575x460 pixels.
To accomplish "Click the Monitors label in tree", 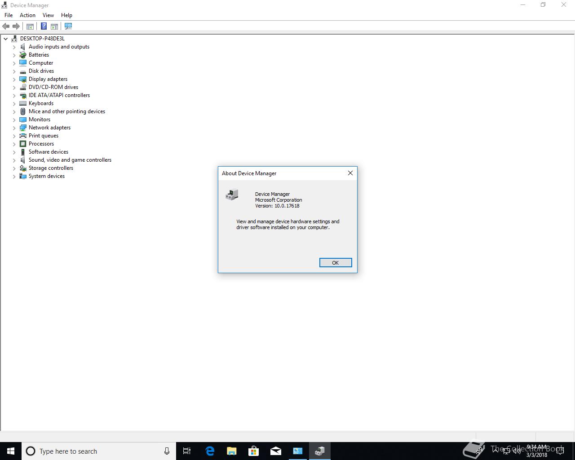I will click(x=40, y=119).
